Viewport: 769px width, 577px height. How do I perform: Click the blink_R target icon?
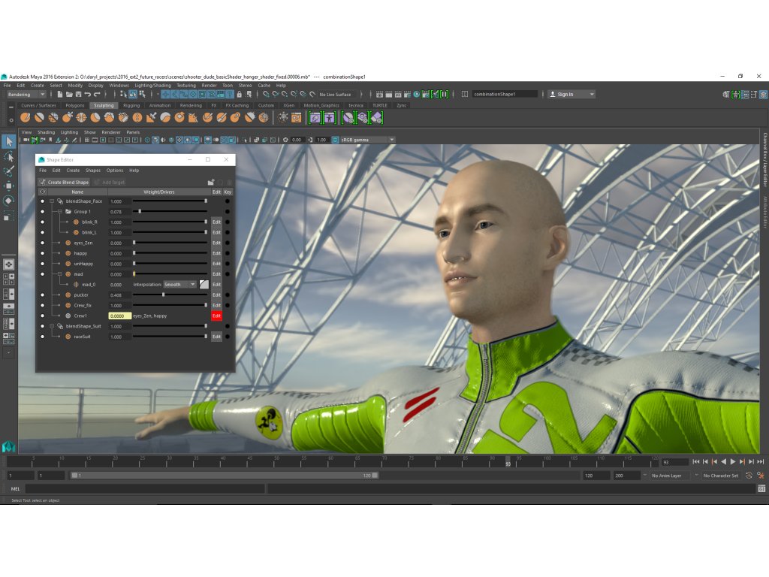pyautogui.click(x=77, y=222)
